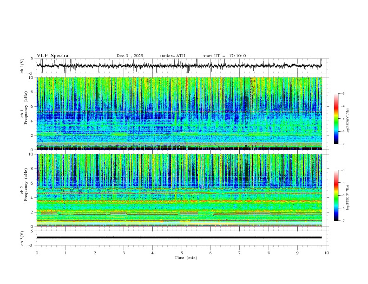Click the 'Time (min)' axis label
The width and height of the screenshot is (368, 284).
pos(186,258)
